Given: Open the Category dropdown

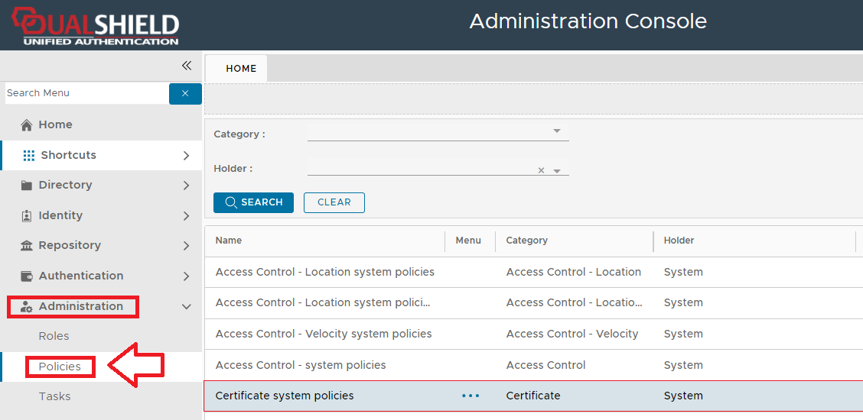Looking at the screenshot, I should pyautogui.click(x=557, y=131).
